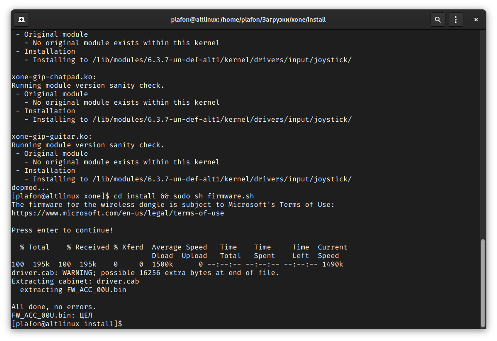
Task: Click the 'Average Speed' download header
Action: [179, 247]
